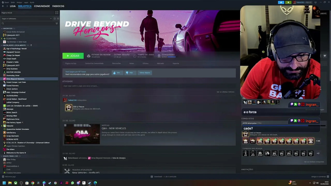Click Ver as minhas conquistas link
The width and height of the screenshot is (331, 186).
314,162
